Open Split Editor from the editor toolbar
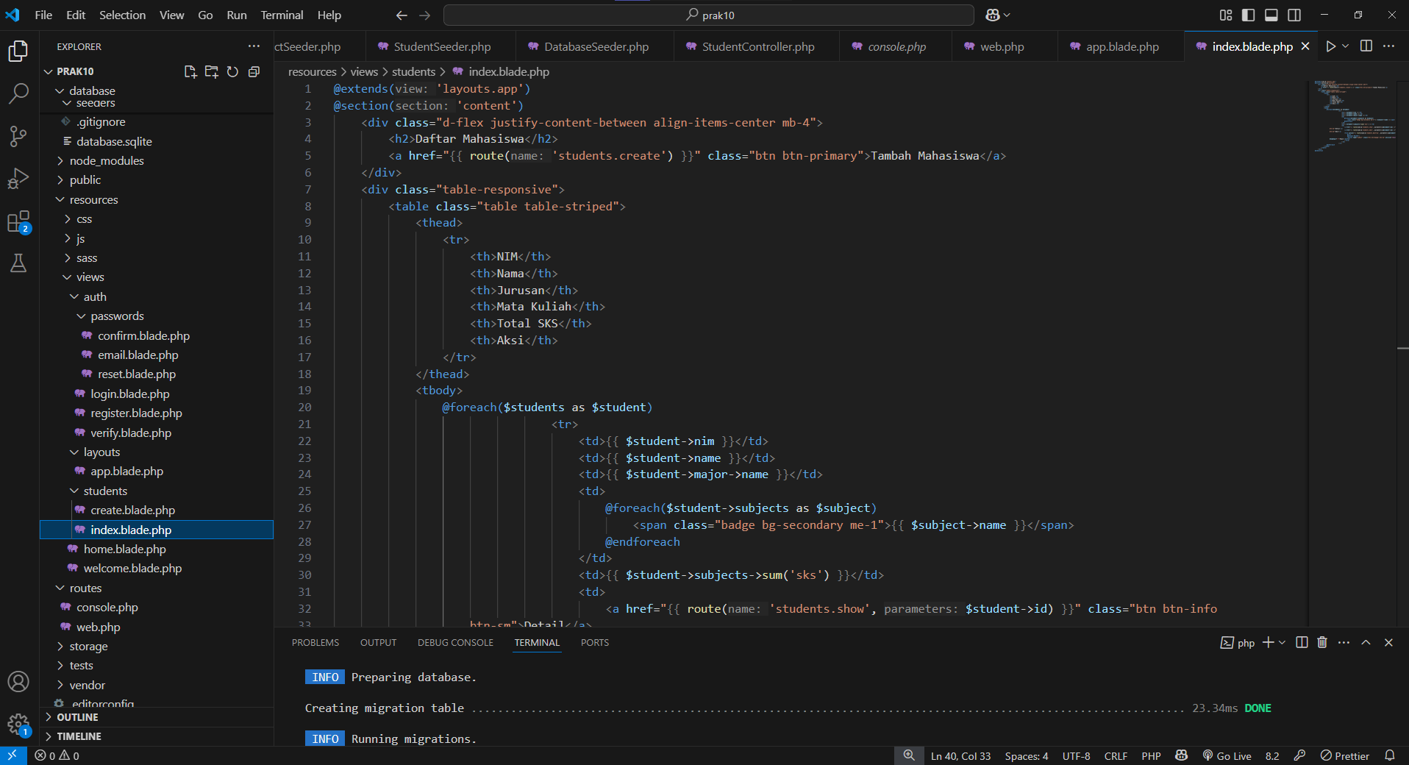Viewport: 1409px width, 765px height. tap(1366, 46)
